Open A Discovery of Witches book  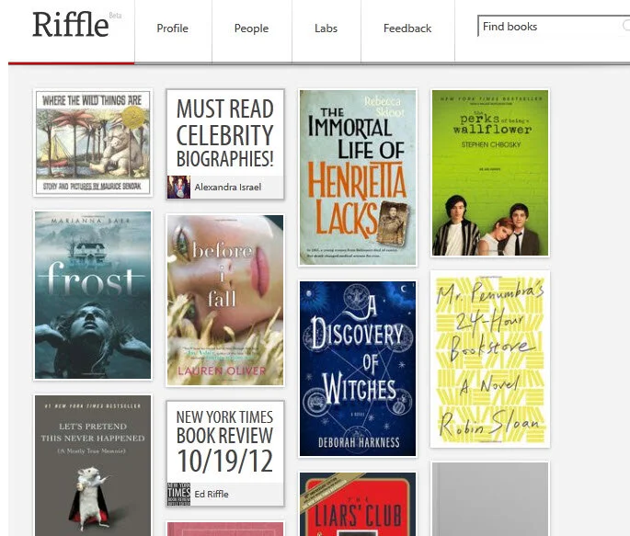pyautogui.click(x=358, y=369)
